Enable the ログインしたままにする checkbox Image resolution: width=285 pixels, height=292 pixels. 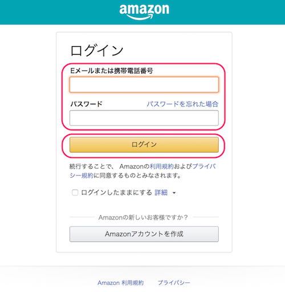point(75,192)
